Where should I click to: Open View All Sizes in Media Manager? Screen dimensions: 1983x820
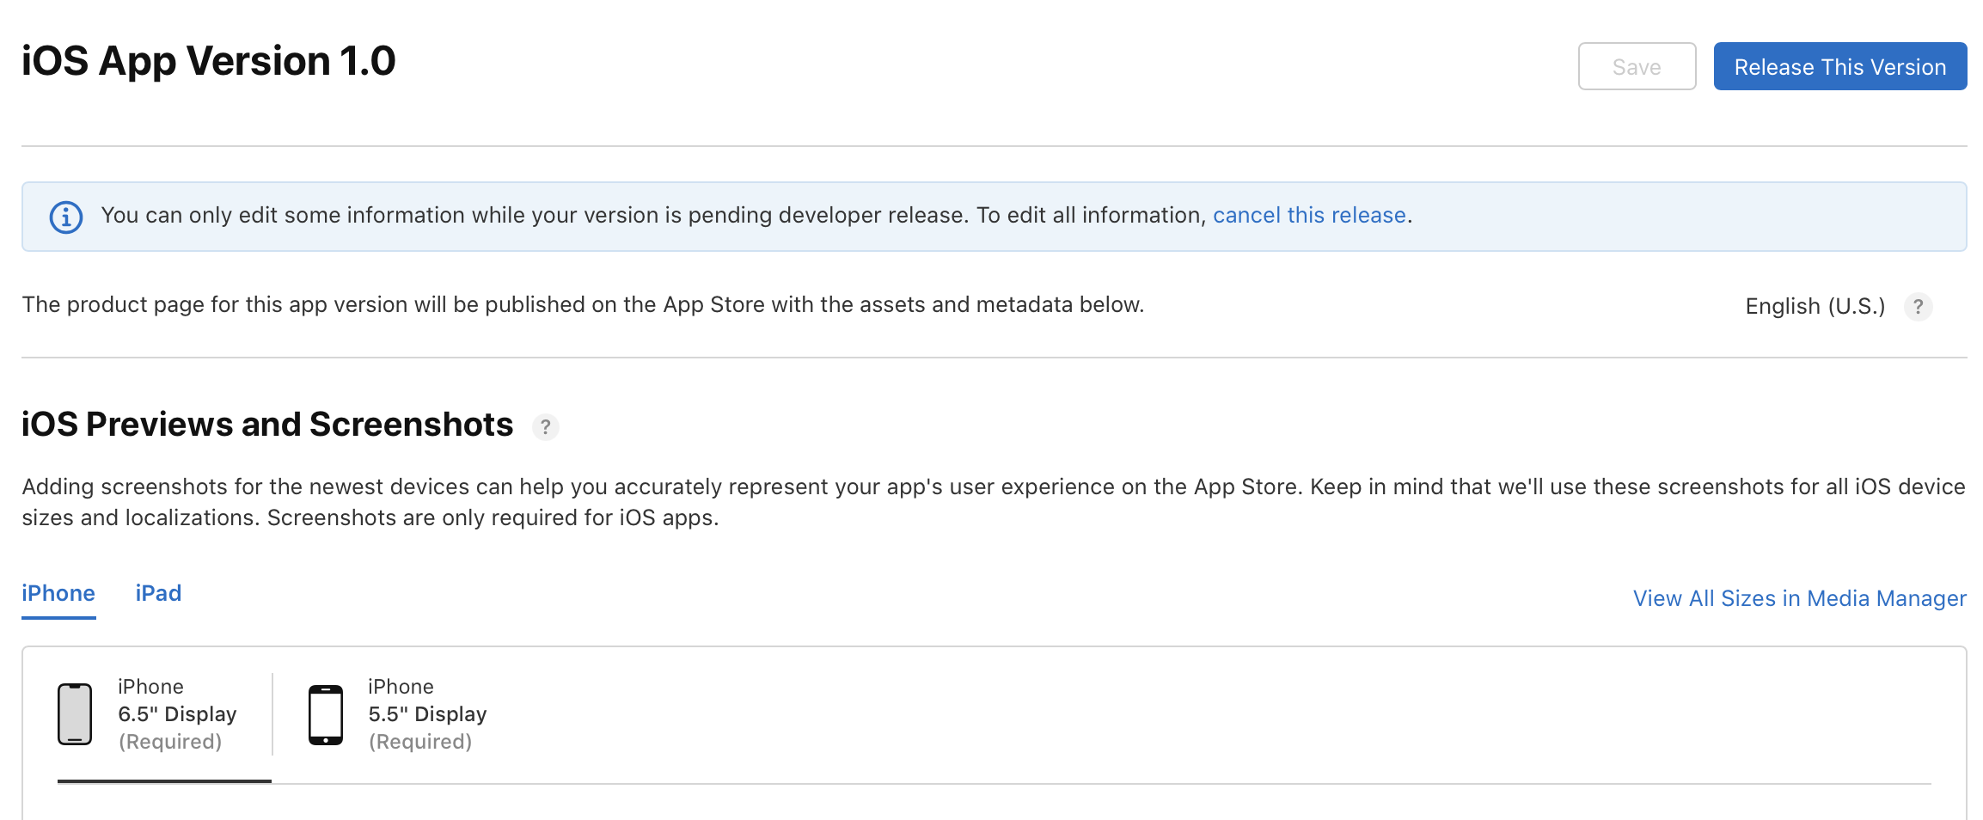point(1799,598)
